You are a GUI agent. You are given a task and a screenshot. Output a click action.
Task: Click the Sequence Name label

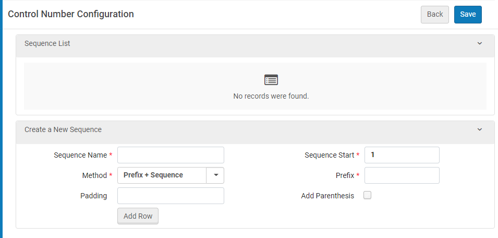(80, 155)
